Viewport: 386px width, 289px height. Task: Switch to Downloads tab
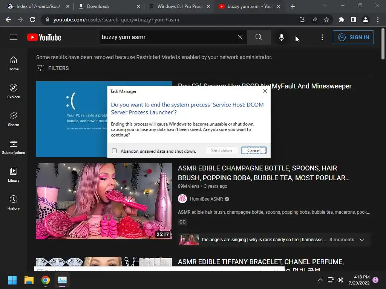[108, 6]
